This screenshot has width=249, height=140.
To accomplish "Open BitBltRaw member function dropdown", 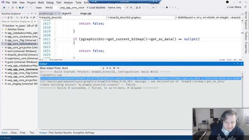I will pyautogui.click(x=209, y=17).
